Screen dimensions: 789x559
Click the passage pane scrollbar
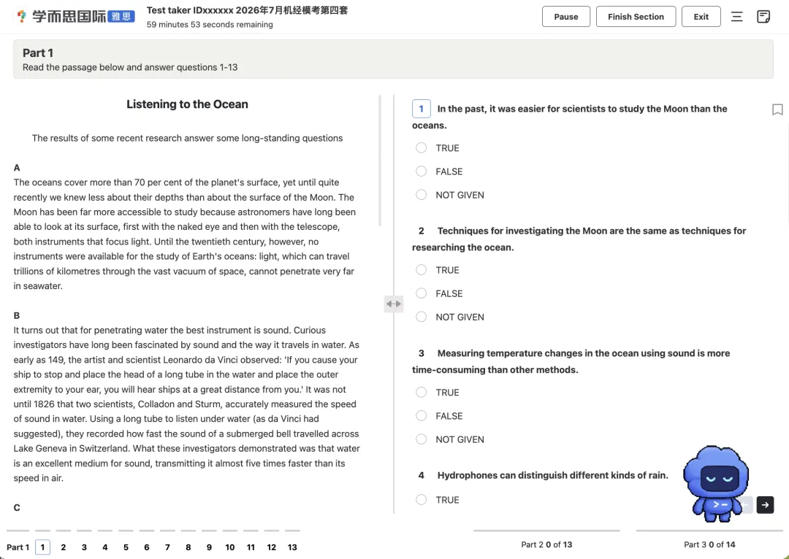click(379, 161)
